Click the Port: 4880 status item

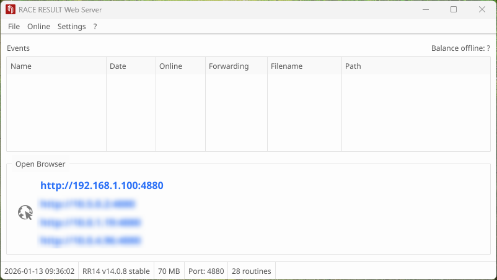coord(206,271)
